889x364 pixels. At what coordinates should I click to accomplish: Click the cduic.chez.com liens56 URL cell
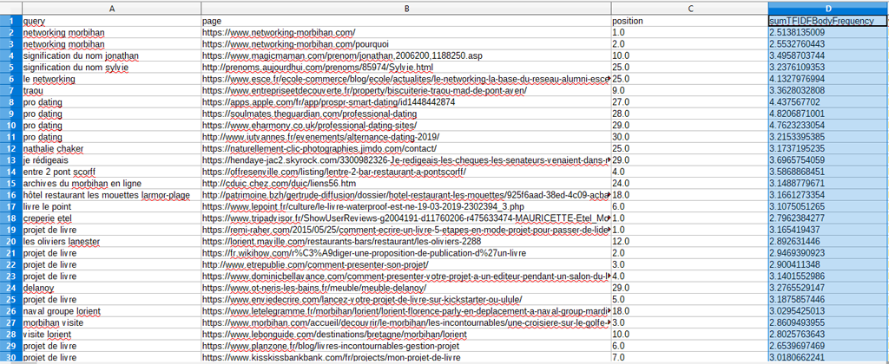pos(406,184)
